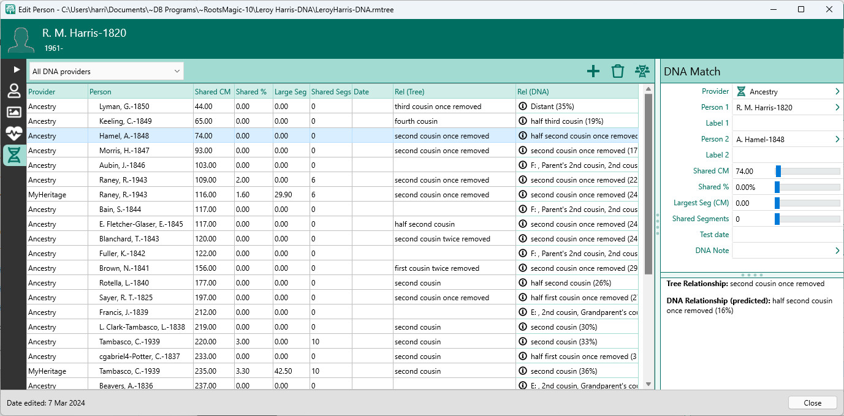Expand Person 2 A. Hamel-1848 chevron
Viewport: 844px width, 416px height.
(x=837, y=139)
